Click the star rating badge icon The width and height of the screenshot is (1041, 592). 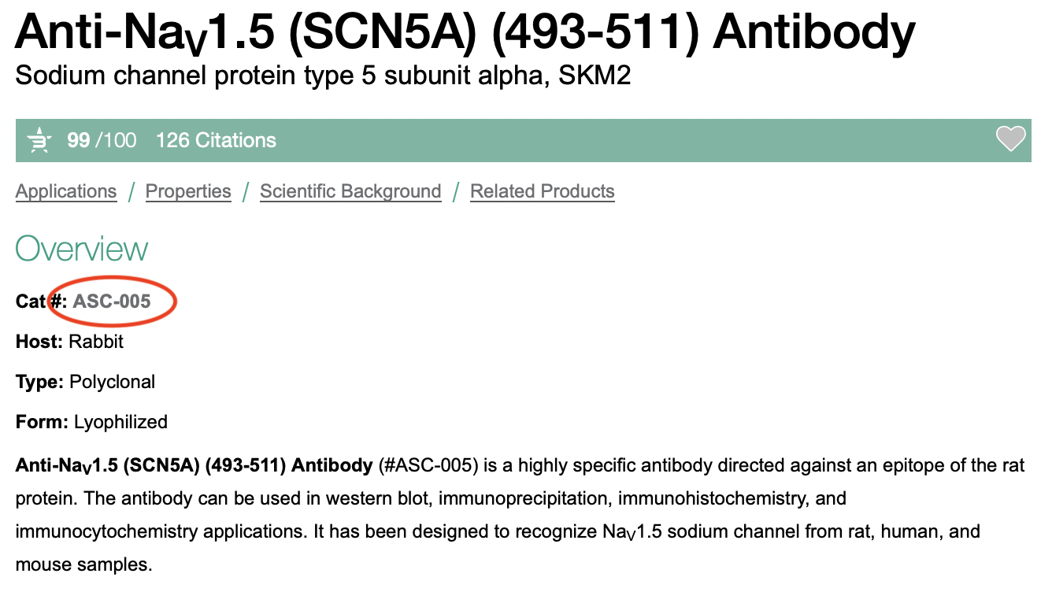point(39,141)
